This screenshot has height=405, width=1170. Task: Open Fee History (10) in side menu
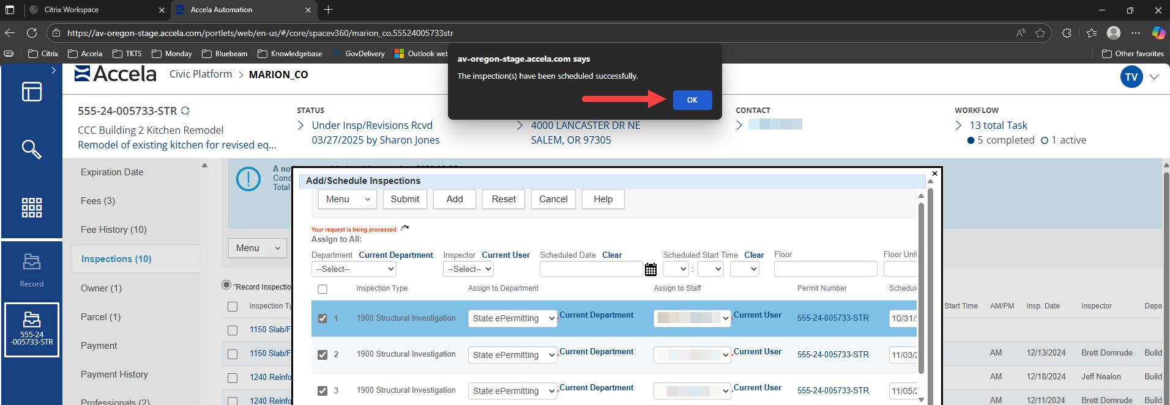114,230
